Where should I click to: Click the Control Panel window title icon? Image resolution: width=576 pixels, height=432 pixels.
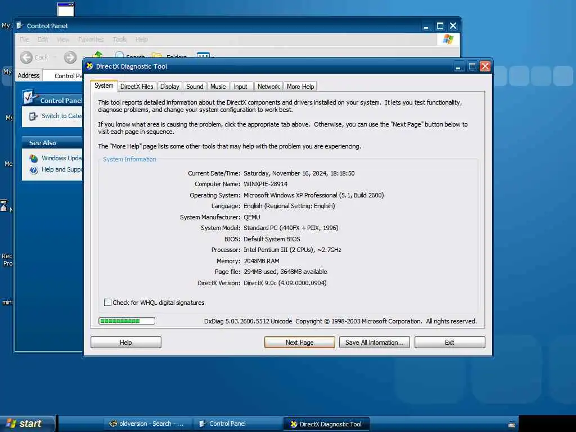(x=20, y=26)
